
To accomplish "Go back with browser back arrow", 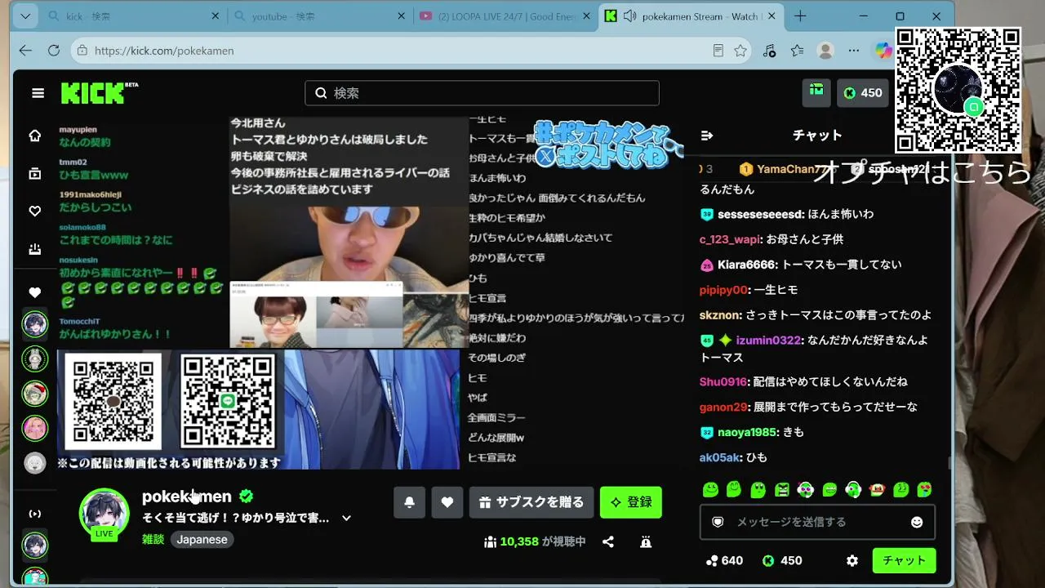I will click(25, 51).
